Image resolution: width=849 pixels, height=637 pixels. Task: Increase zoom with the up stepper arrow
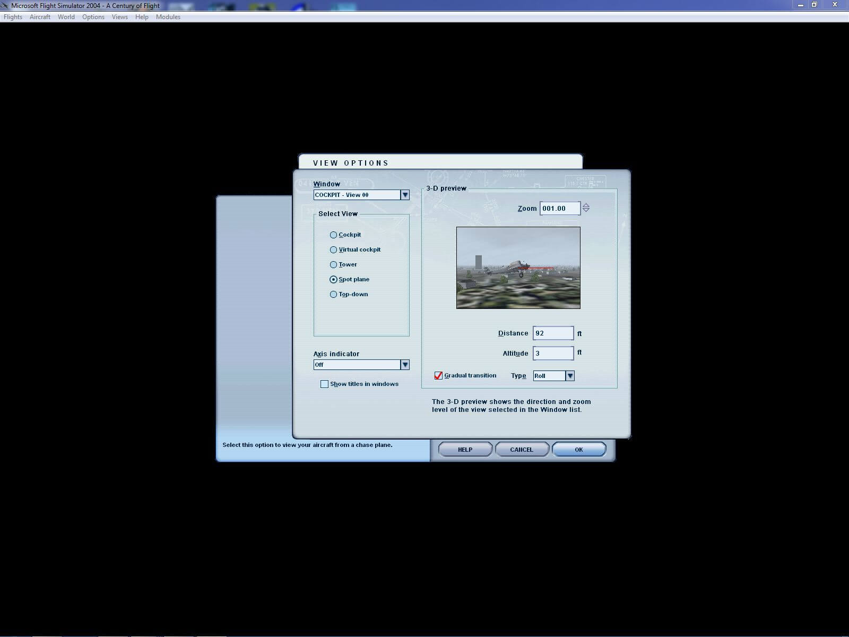(586, 205)
